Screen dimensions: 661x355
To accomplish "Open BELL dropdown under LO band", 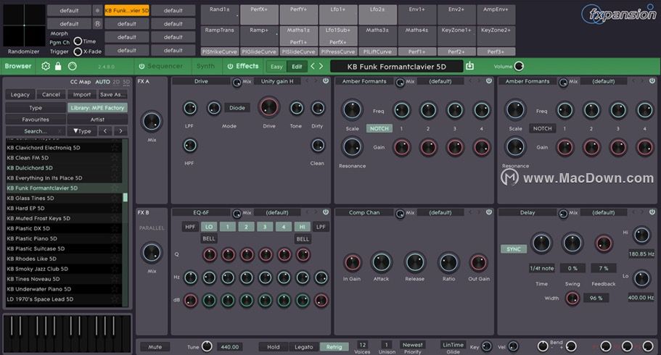I will pos(209,238).
